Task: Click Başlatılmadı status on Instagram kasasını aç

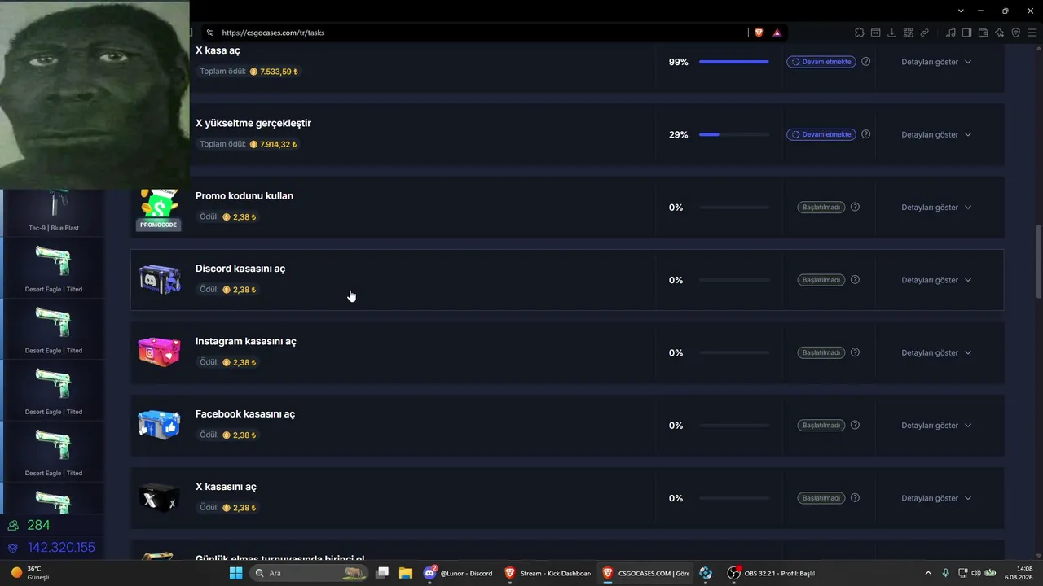Action: (x=821, y=352)
